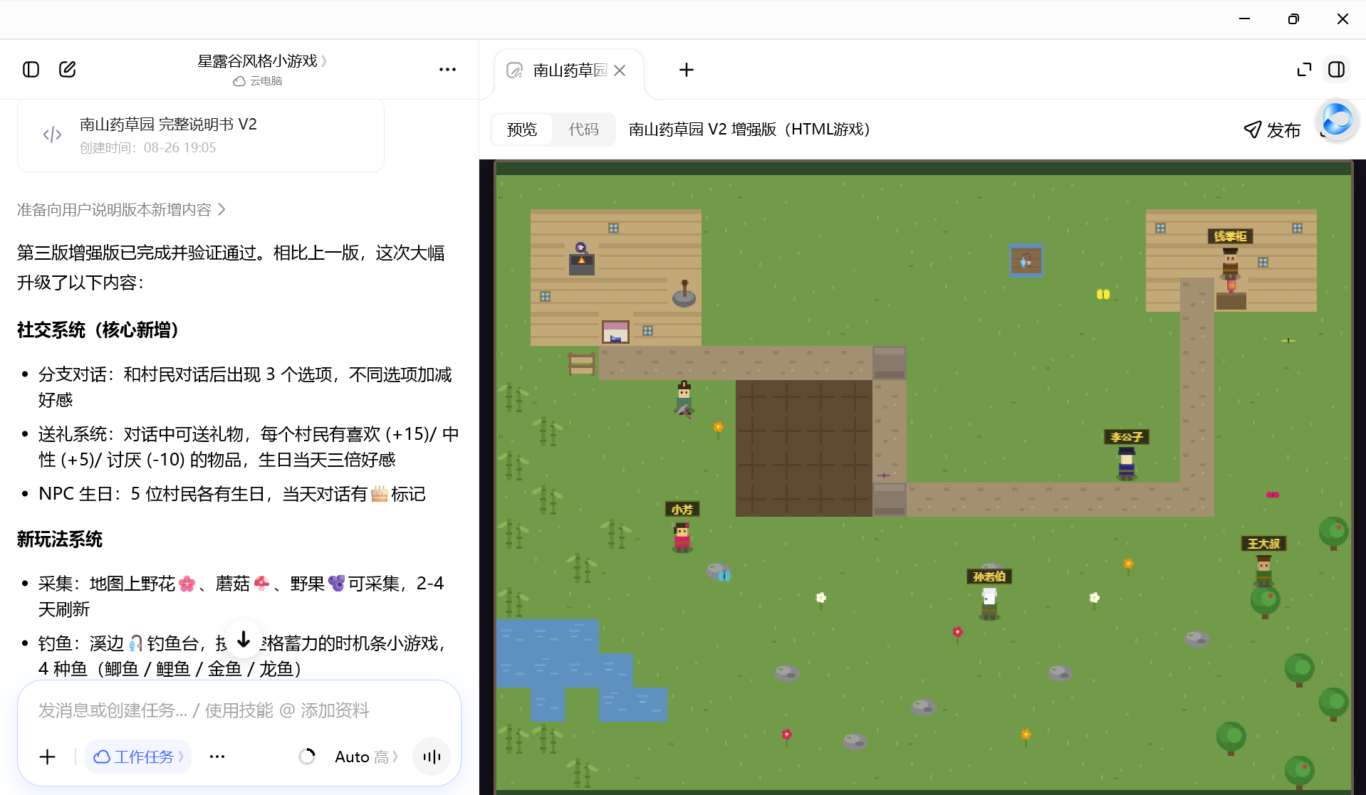Image resolution: width=1366 pixels, height=795 pixels.
Task: Toggle the left sidebar panel icon
Action: [31, 69]
